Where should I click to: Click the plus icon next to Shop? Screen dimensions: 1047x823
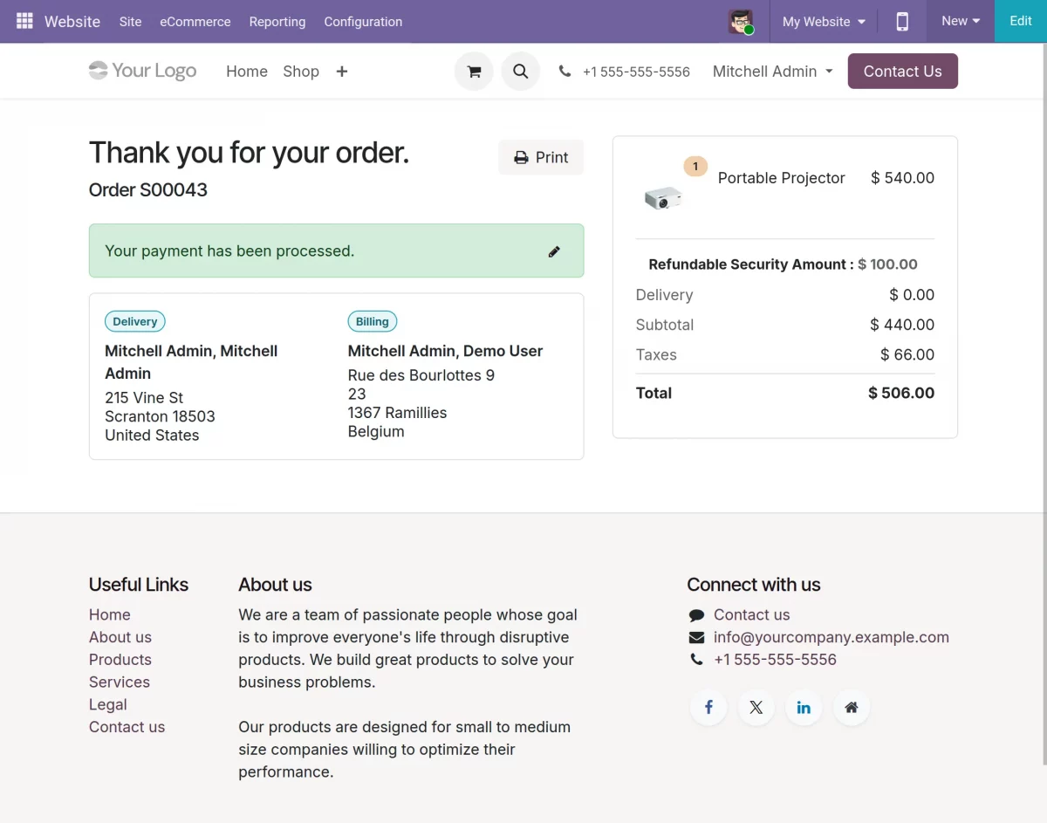(342, 72)
